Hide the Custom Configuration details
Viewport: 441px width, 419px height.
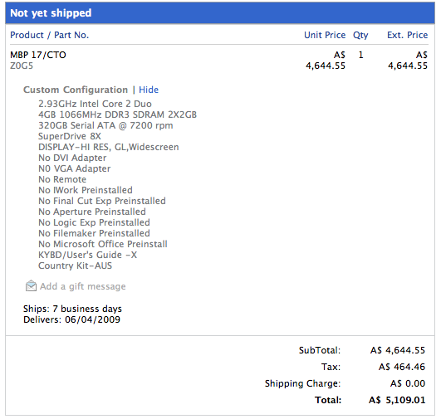pyautogui.click(x=149, y=90)
